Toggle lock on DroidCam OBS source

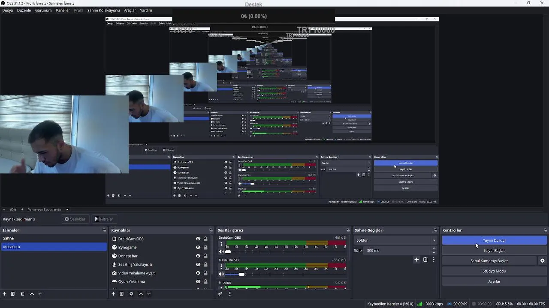tap(205, 239)
